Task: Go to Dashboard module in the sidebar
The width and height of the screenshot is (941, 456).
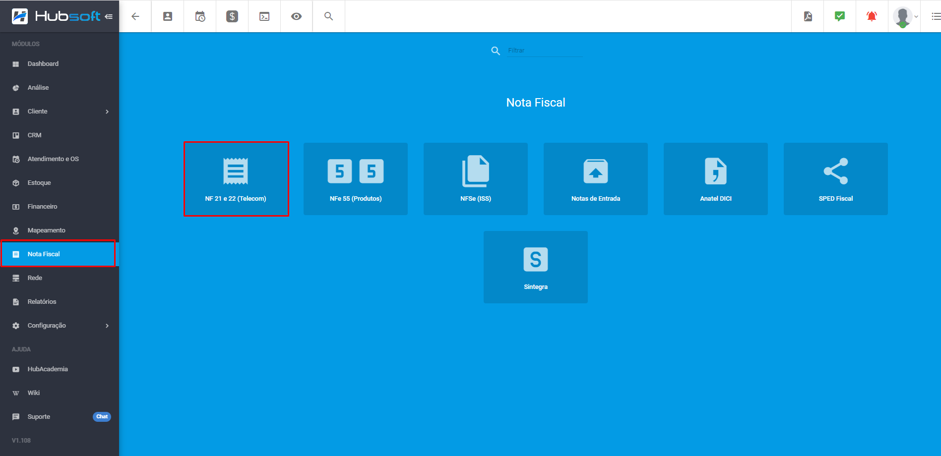Action: pyautogui.click(x=60, y=64)
